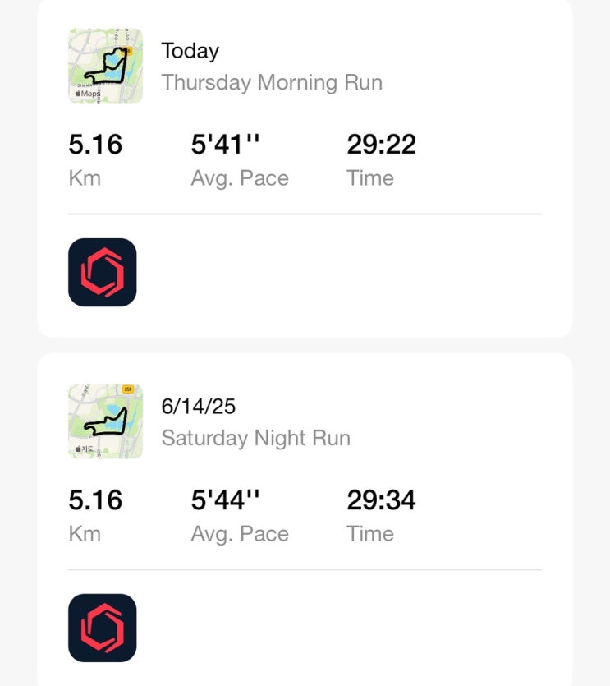This screenshot has height=686, width=610.
Task: Tap the 5.16 Km distance on today's run
Action: point(95,145)
